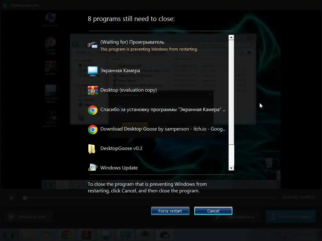
Task: Select the Спасибо за установку программы entry text
Action: (163, 110)
